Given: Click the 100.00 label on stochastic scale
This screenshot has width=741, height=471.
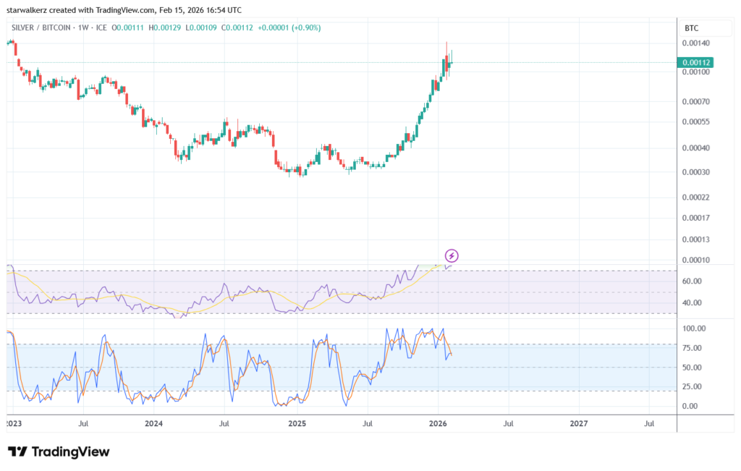Looking at the screenshot, I should [x=694, y=328].
